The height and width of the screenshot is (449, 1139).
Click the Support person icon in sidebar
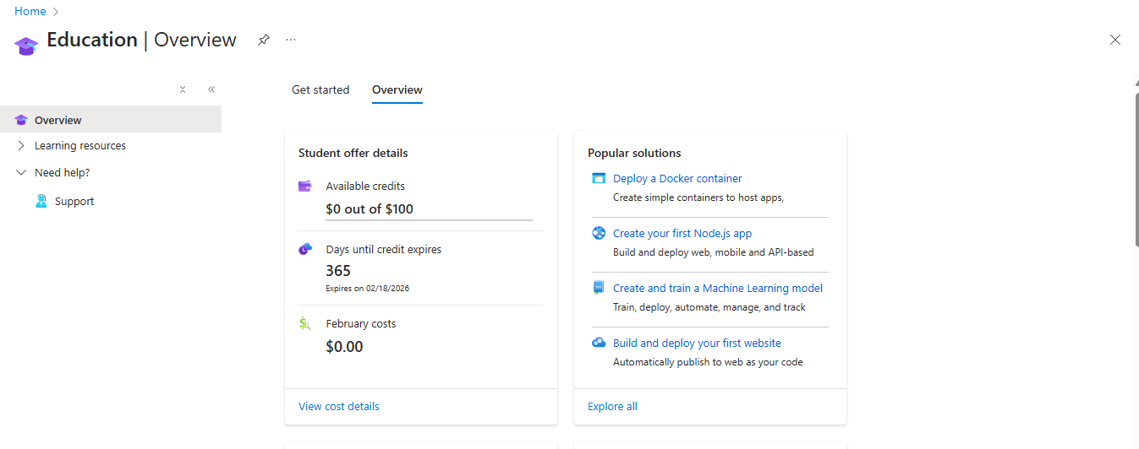point(41,201)
